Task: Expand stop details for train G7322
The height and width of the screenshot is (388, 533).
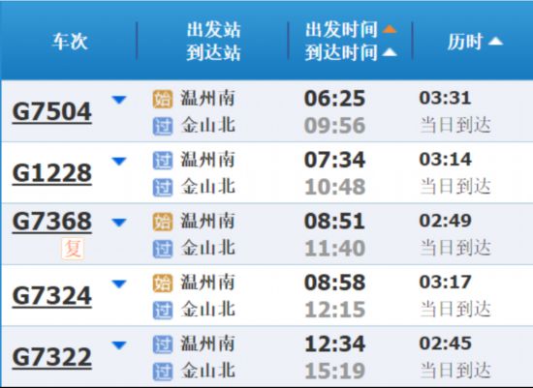Action: (119, 345)
